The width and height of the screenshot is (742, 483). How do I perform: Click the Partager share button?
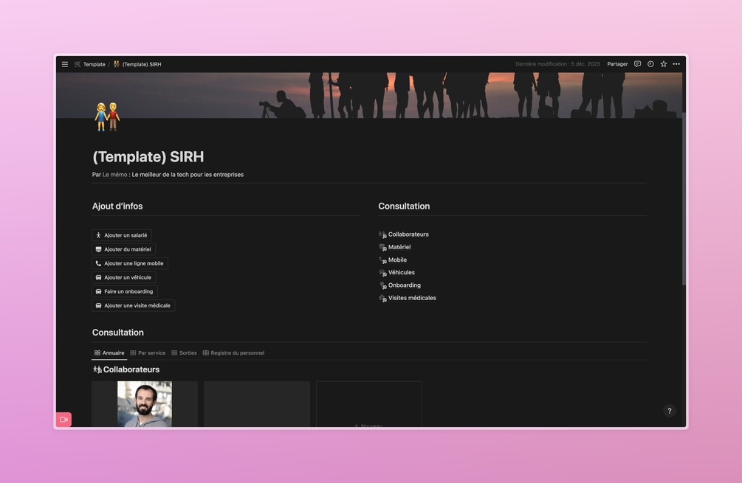click(x=617, y=64)
